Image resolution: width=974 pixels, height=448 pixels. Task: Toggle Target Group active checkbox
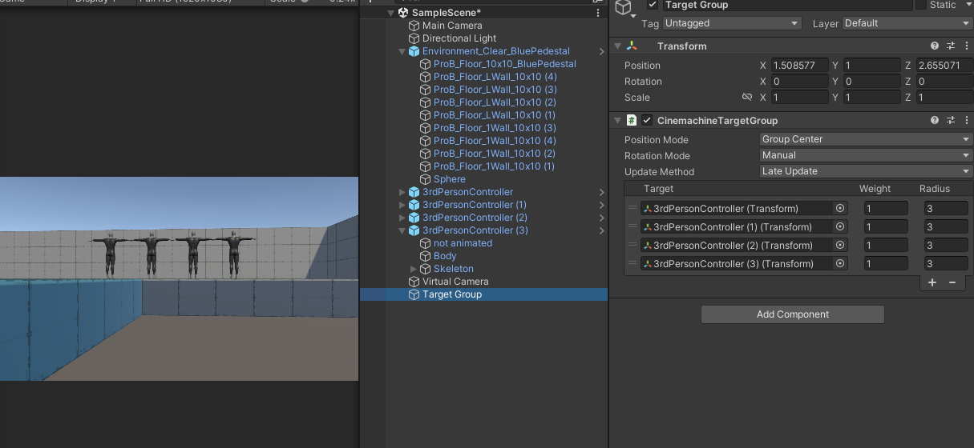pyautogui.click(x=653, y=5)
